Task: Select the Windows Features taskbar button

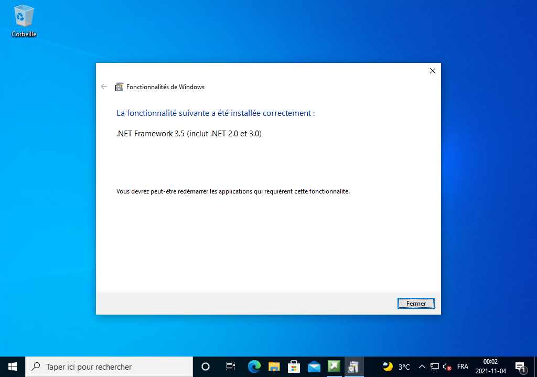Action: pyautogui.click(x=354, y=367)
